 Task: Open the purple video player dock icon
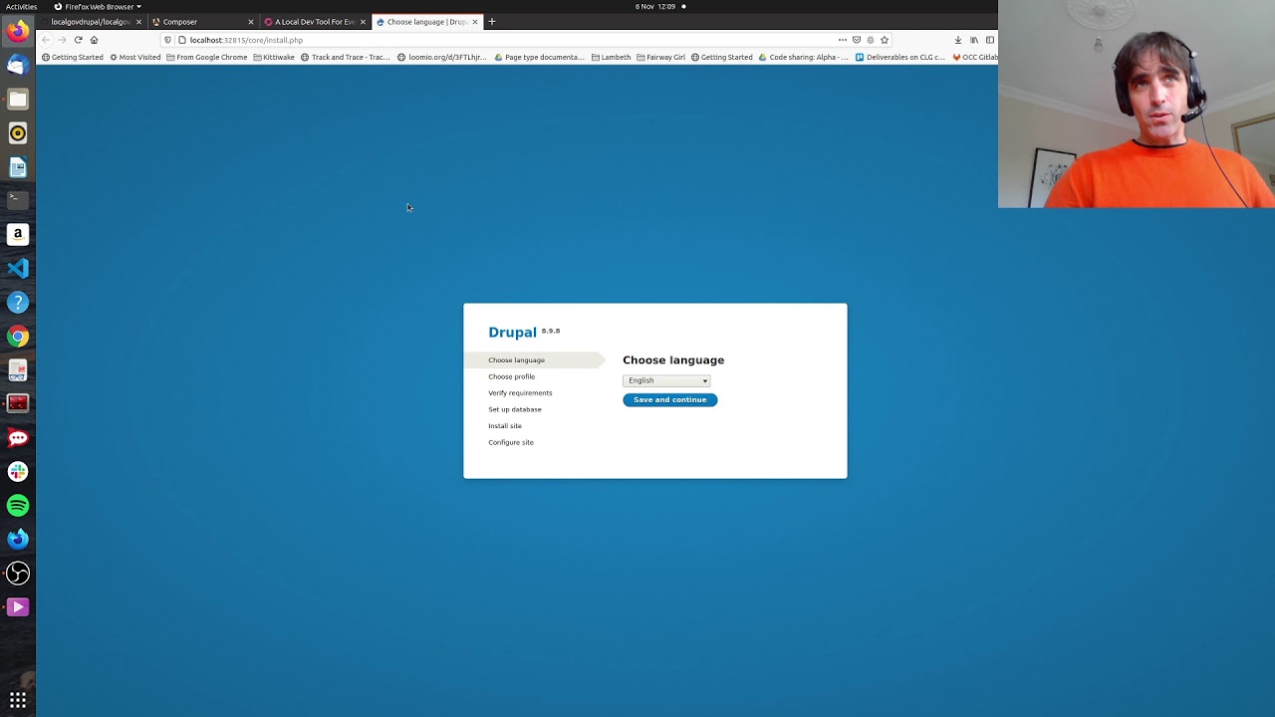click(17, 606)
